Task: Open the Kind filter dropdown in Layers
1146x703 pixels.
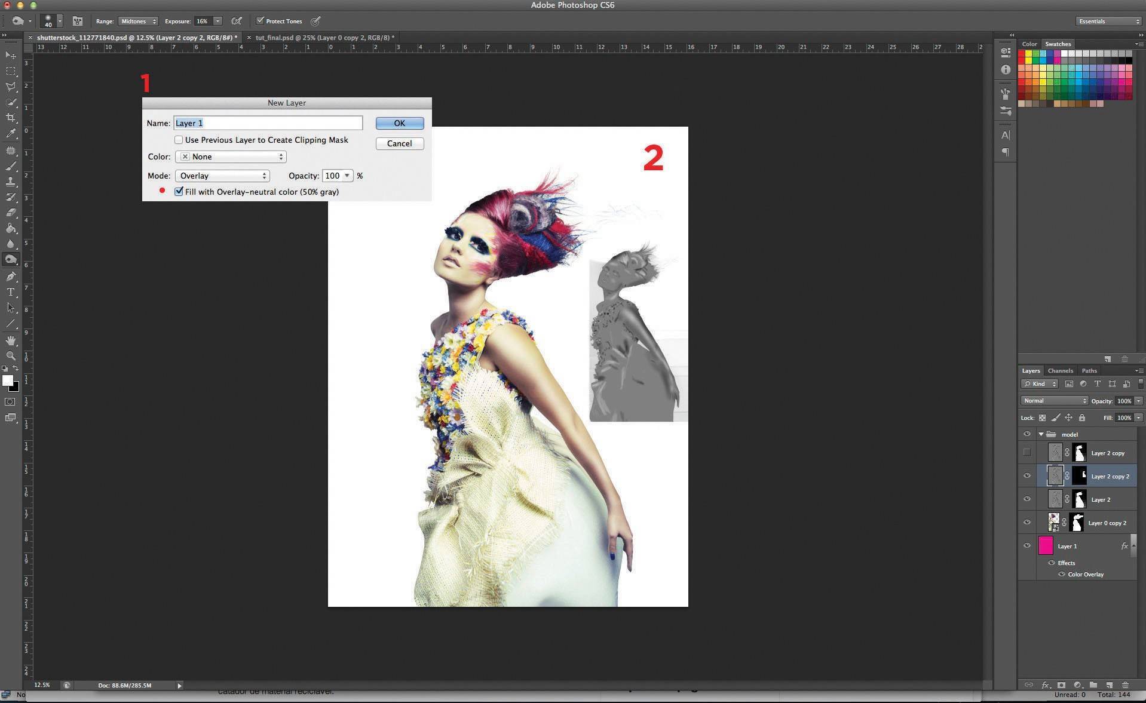Action: (x=1040, y=384)
